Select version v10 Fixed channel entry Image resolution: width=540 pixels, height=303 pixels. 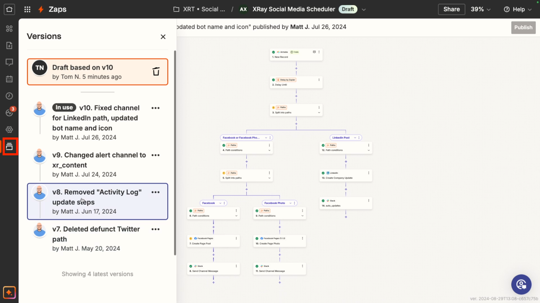click(98, 122)
